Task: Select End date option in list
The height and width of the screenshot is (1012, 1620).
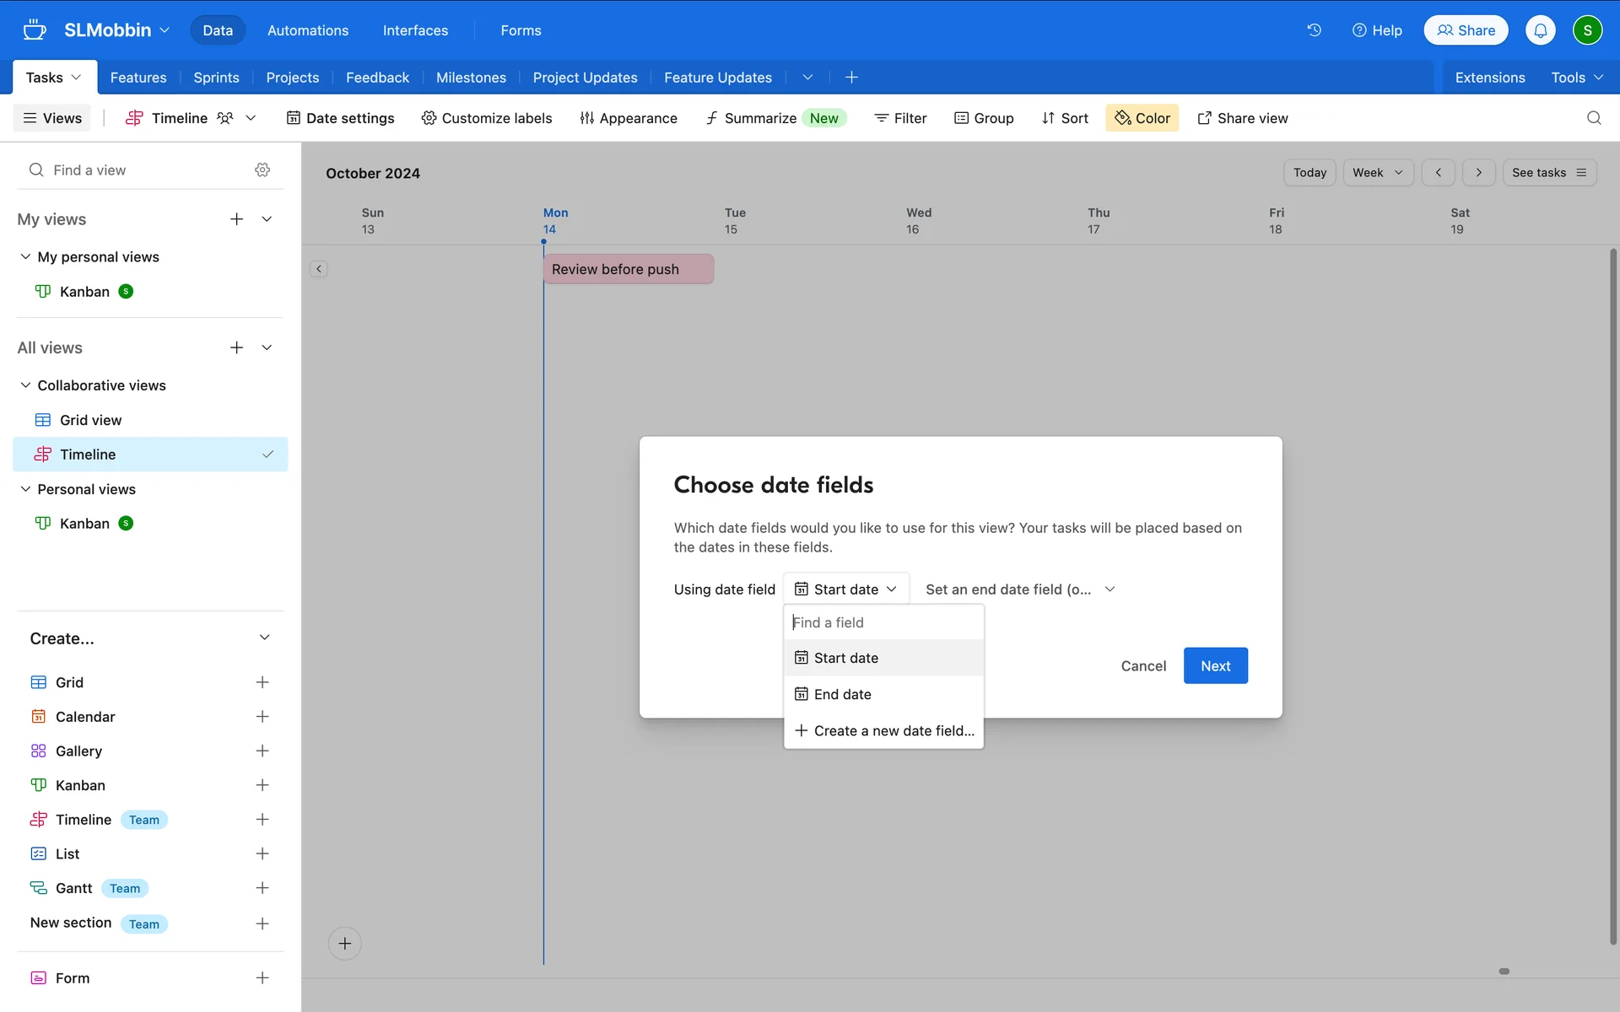Action: click(x=842, y=694)
